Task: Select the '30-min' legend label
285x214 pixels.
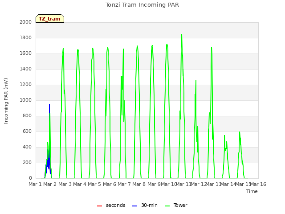Action: [x=149, y=205]
